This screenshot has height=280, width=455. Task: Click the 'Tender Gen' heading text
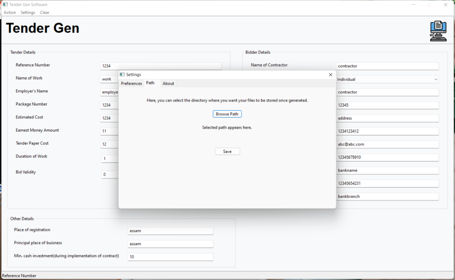pos(43,28)
